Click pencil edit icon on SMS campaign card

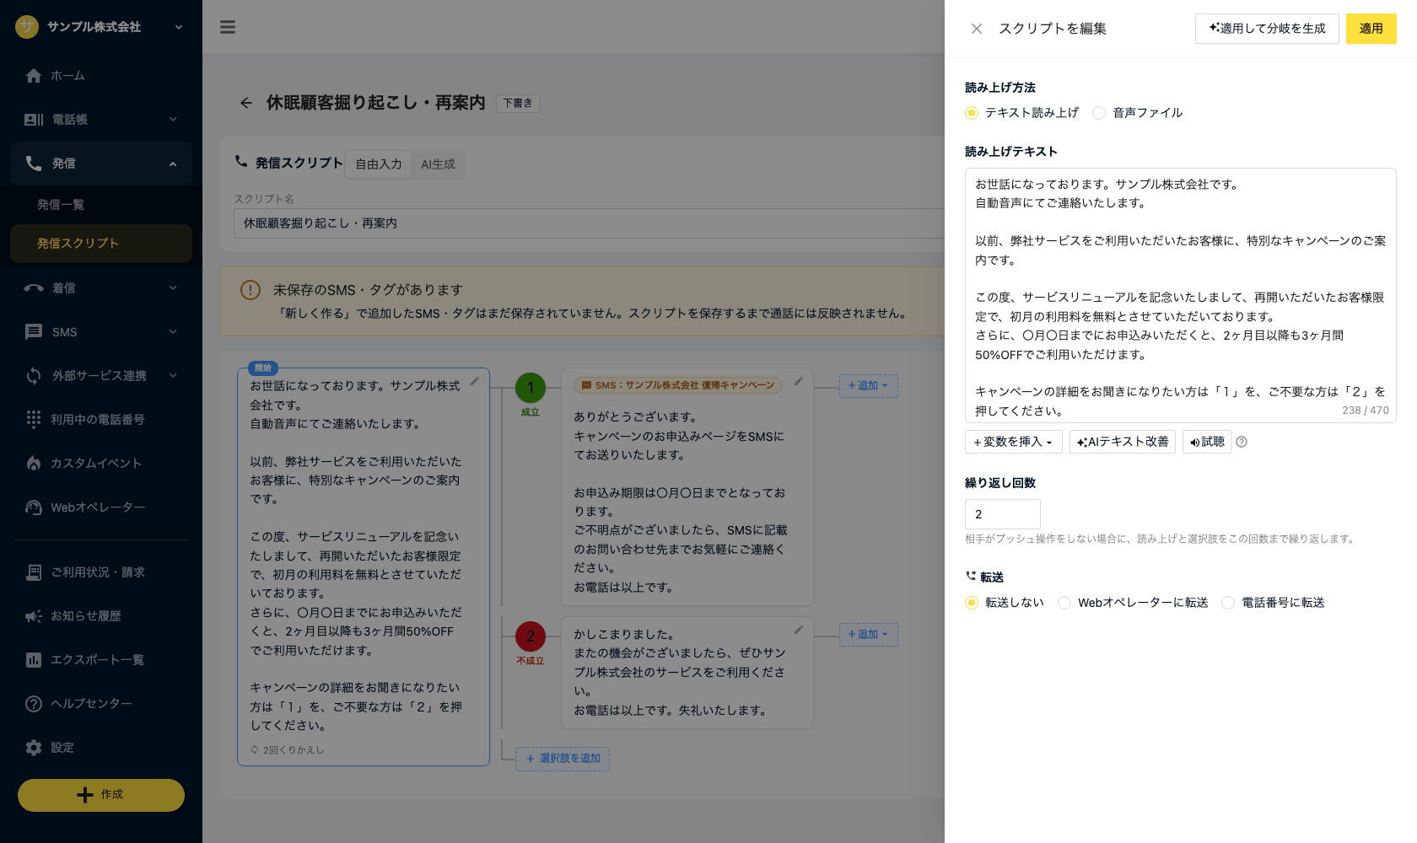(798, 382)
